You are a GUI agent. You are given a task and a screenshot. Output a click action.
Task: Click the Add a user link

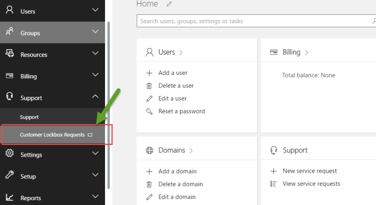coord(173,73)
